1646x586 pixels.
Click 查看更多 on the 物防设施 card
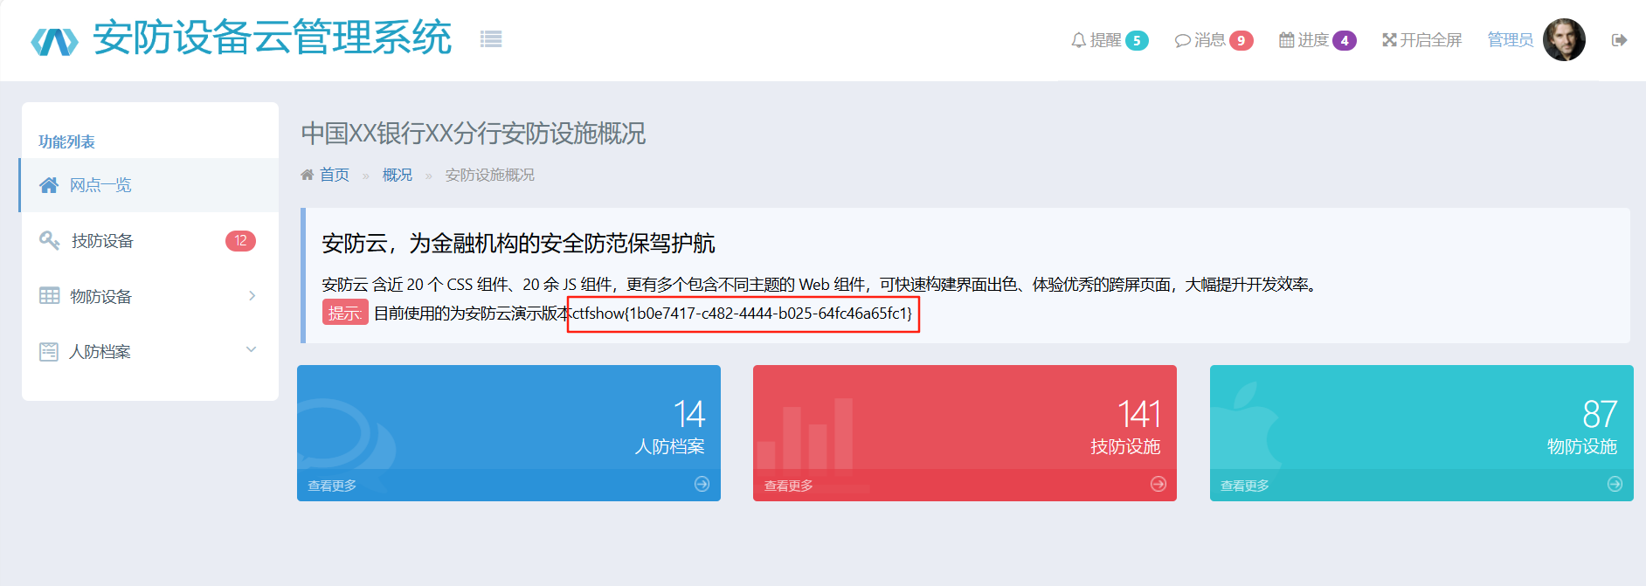tap(1245, 486)
